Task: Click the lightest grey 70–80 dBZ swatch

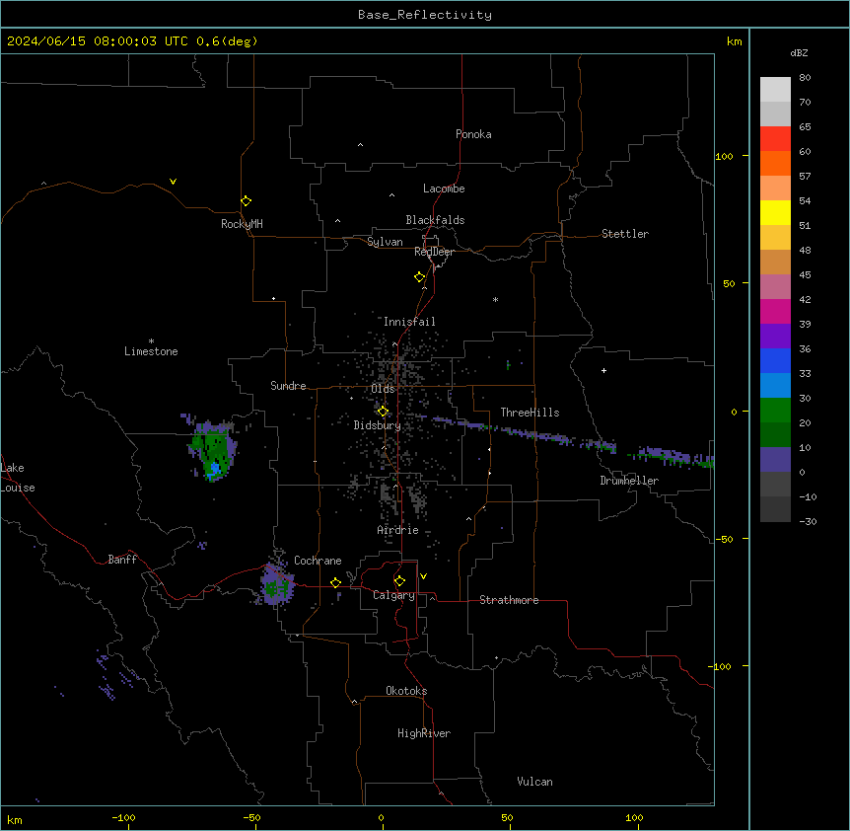Action: 775,90
